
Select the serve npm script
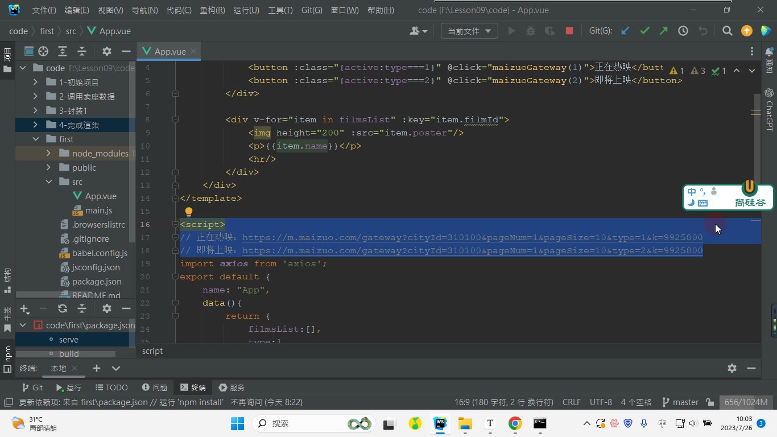tap(69, 340)
